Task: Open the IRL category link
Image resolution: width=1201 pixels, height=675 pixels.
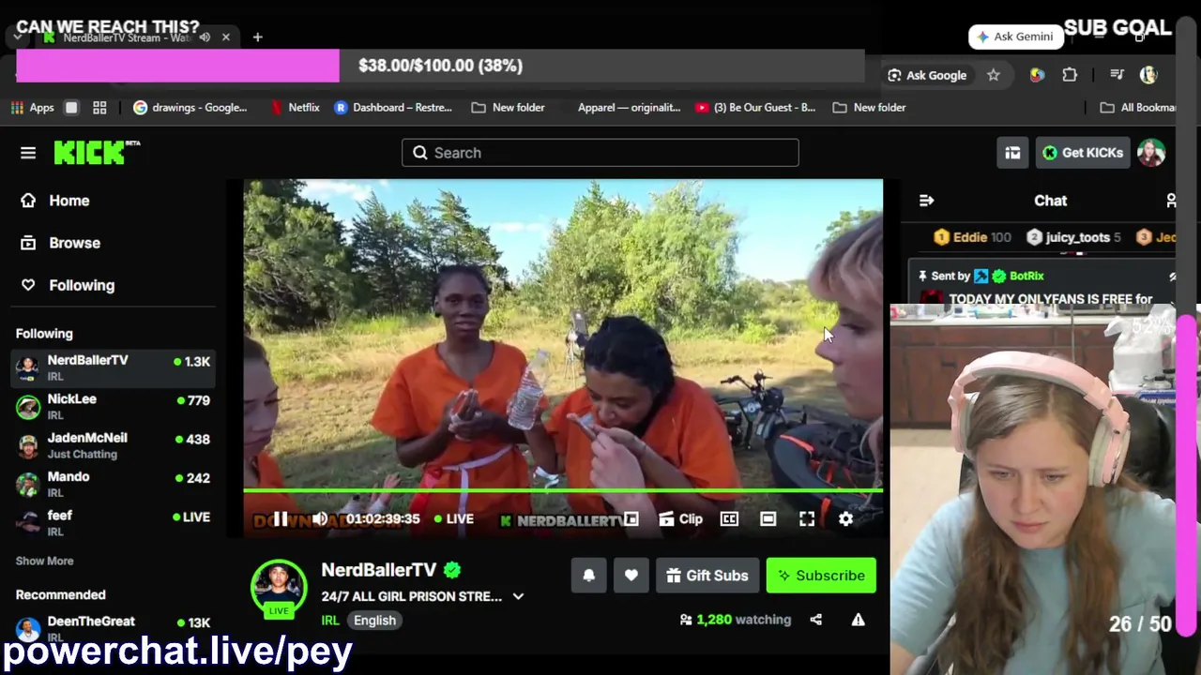Action: click(x=330, y=621)
